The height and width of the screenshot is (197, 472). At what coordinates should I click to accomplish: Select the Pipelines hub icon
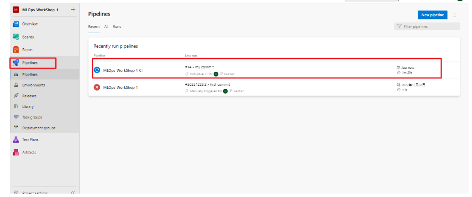point(16,63)
